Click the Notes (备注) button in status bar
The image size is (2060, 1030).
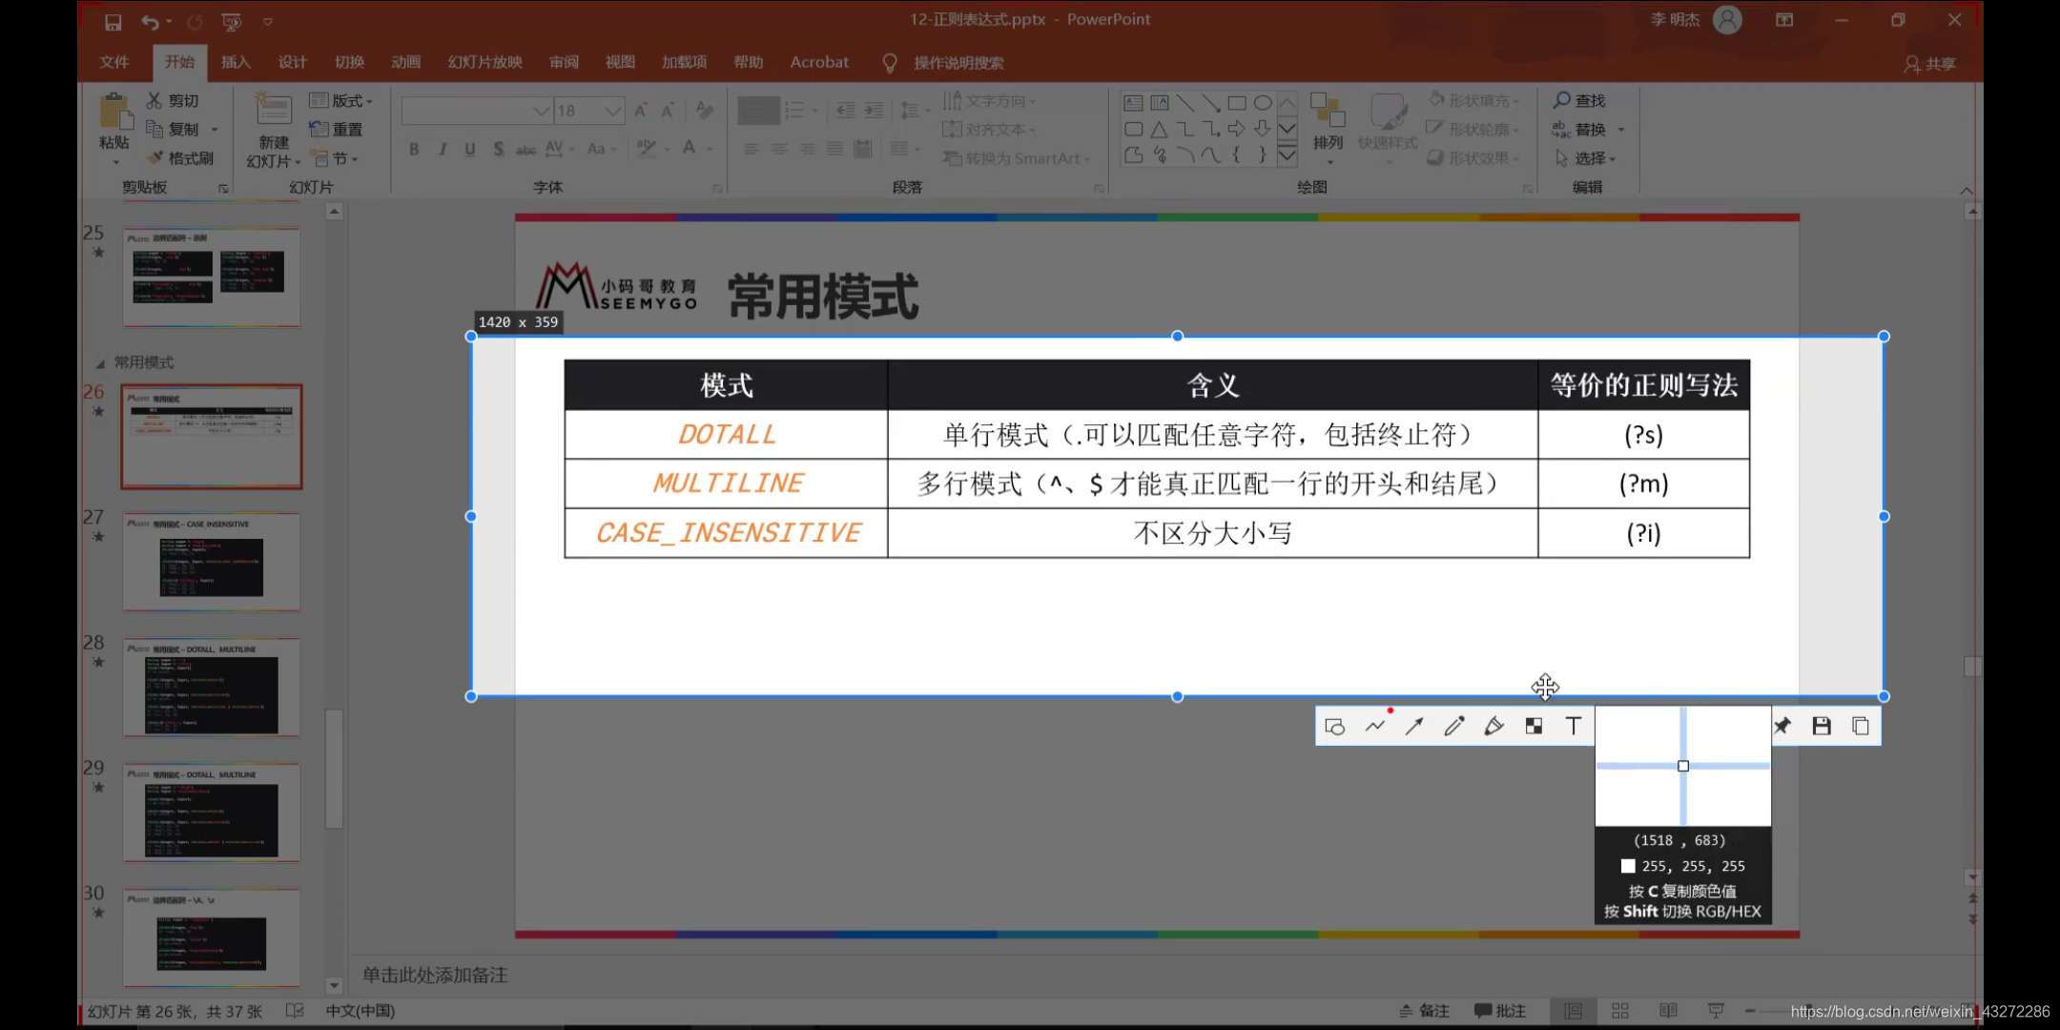(x=1425, y=1011)
